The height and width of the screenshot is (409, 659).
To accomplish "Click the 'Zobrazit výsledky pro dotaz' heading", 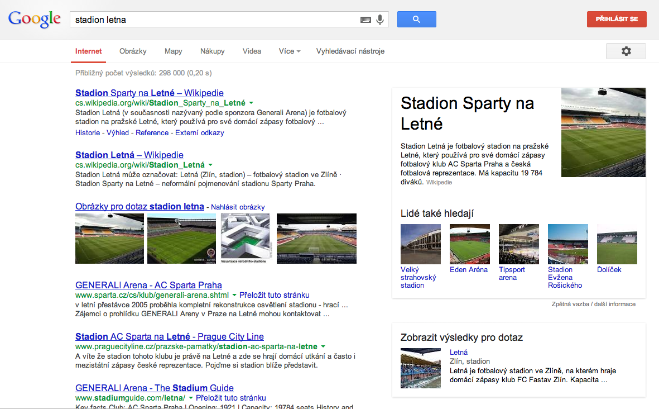I will [461, 337].
